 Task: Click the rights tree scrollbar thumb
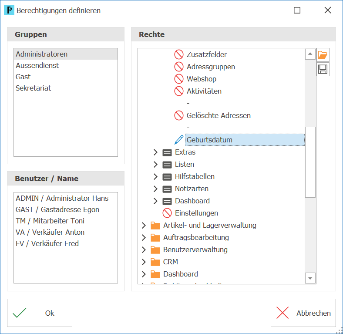(310, 162)
